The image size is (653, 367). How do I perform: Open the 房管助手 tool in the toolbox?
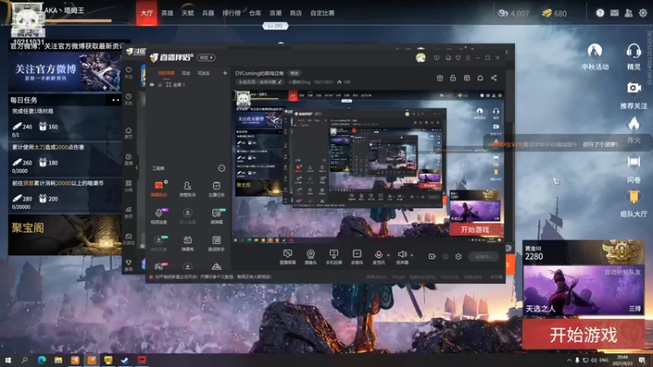(x=188, y=188)
